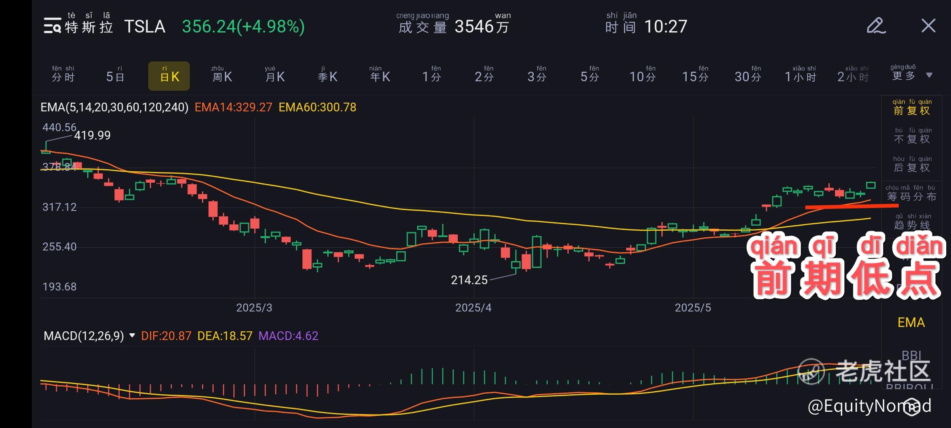
Task: Tap the 2025/5 date axis label
Action: pos(693,308)
